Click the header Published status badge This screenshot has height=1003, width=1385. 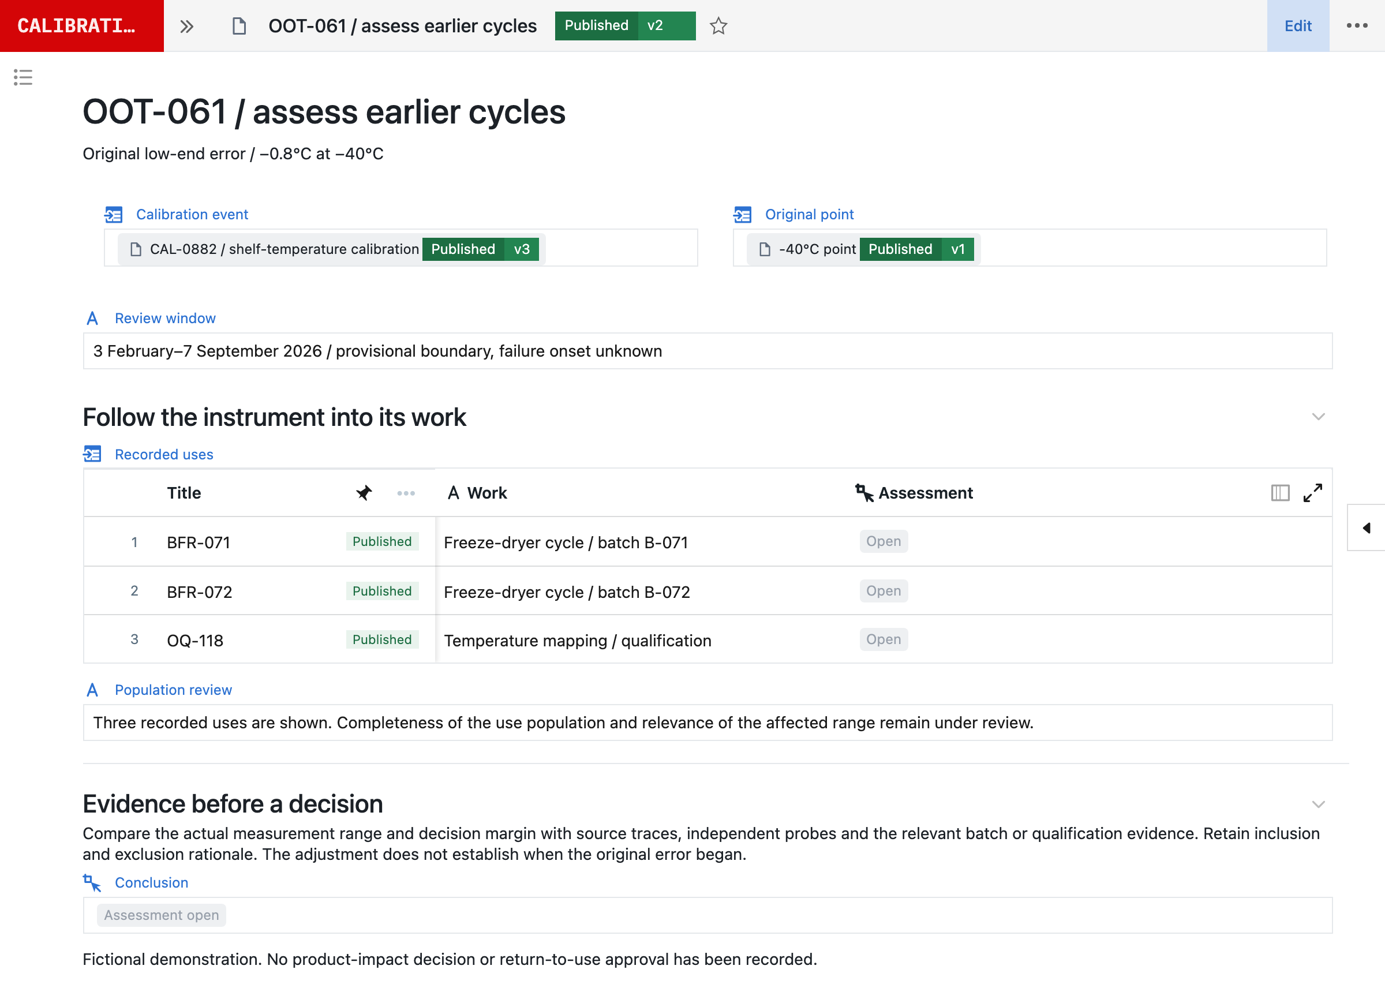click(x=596, y=25)
